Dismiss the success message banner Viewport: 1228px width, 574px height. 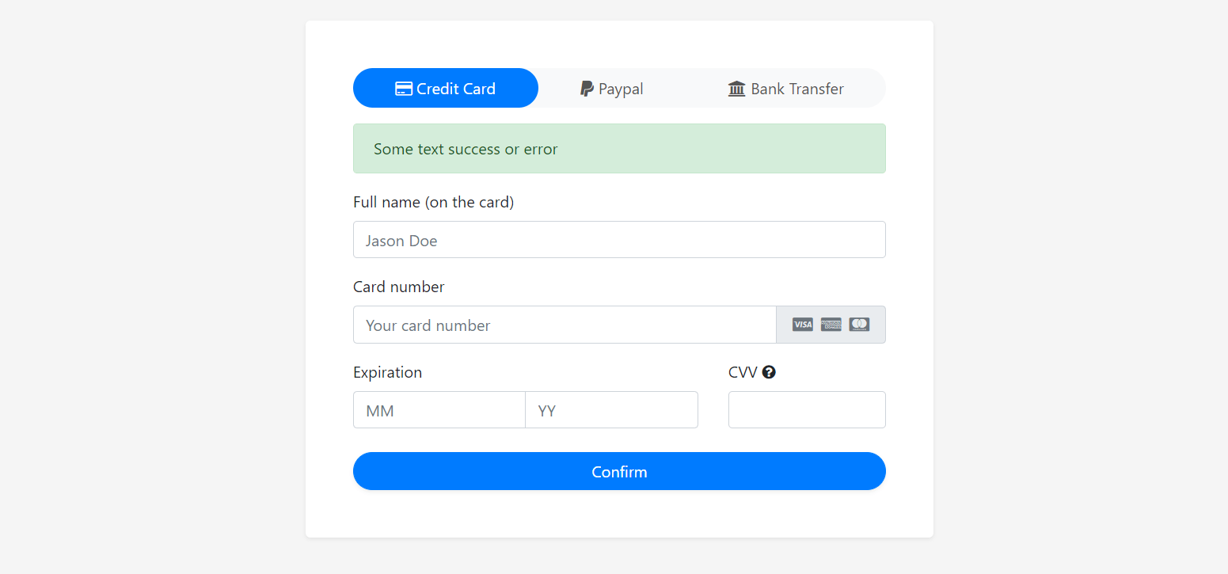point(619,148)
